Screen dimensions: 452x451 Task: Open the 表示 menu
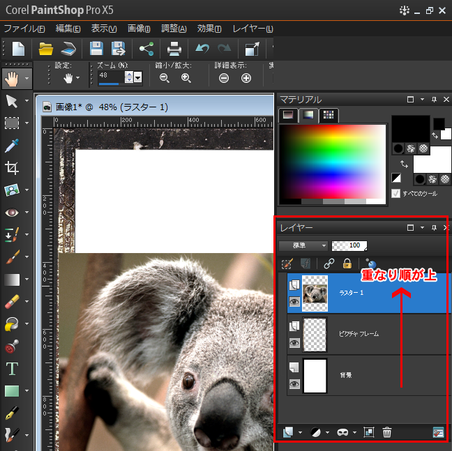[104, 29]
